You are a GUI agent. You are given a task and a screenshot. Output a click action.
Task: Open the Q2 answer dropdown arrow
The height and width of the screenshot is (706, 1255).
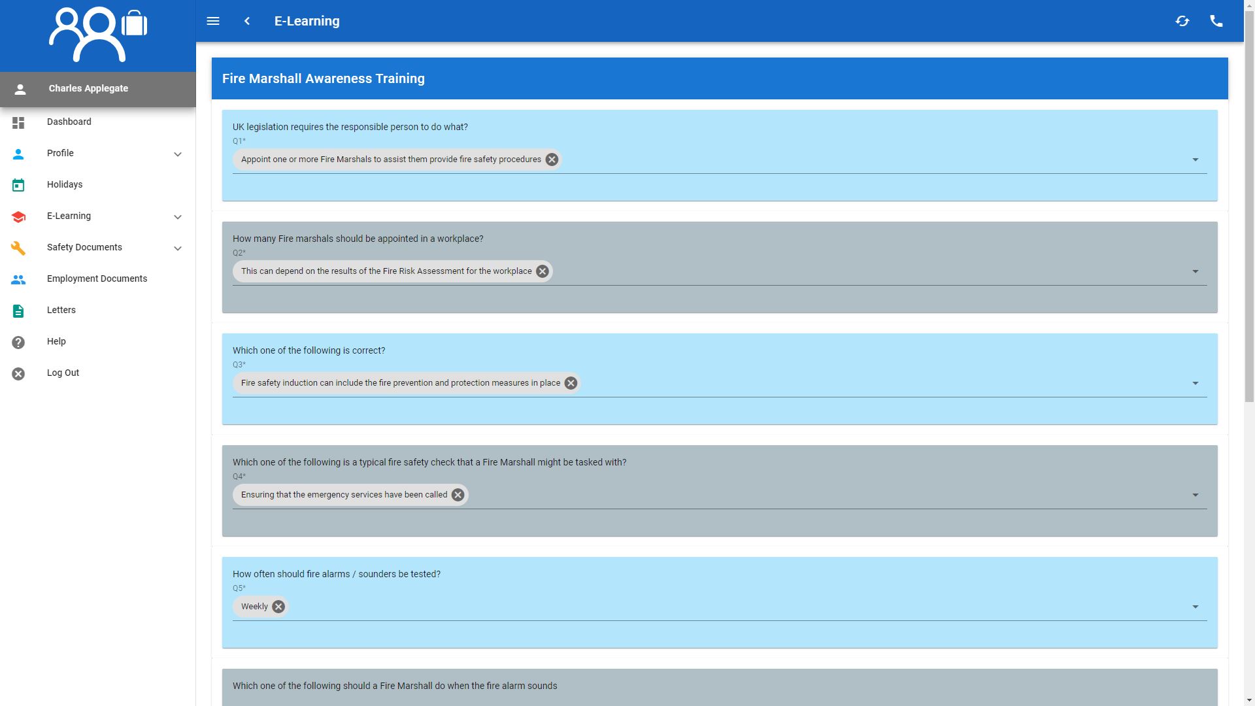point(1195,271)
